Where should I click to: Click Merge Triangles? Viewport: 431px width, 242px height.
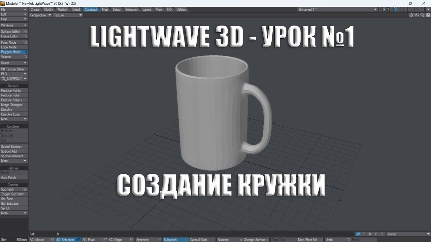coord(14,105)
